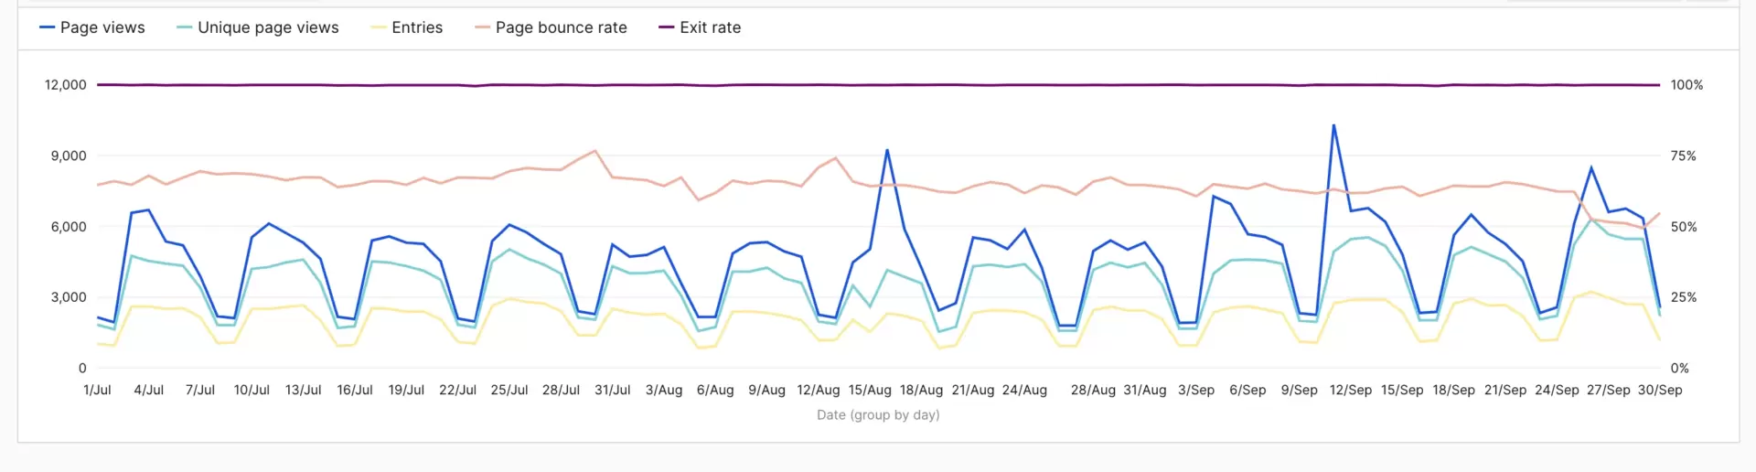The image size is (1756, 472).
Task: Click the highest Page views peak near 12/Sep
Action: point(1333,125)
